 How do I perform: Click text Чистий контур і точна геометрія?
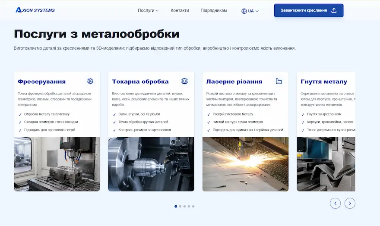(x=238, y=122)
